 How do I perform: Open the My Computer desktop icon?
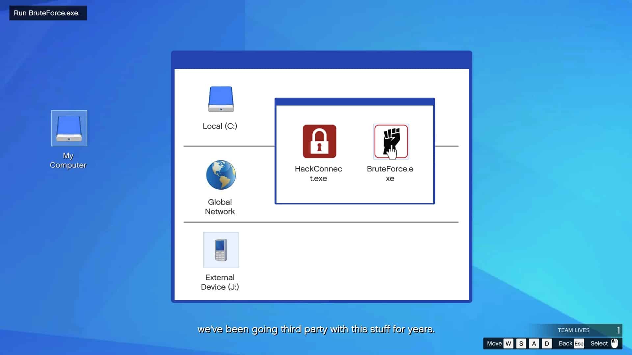69,128
